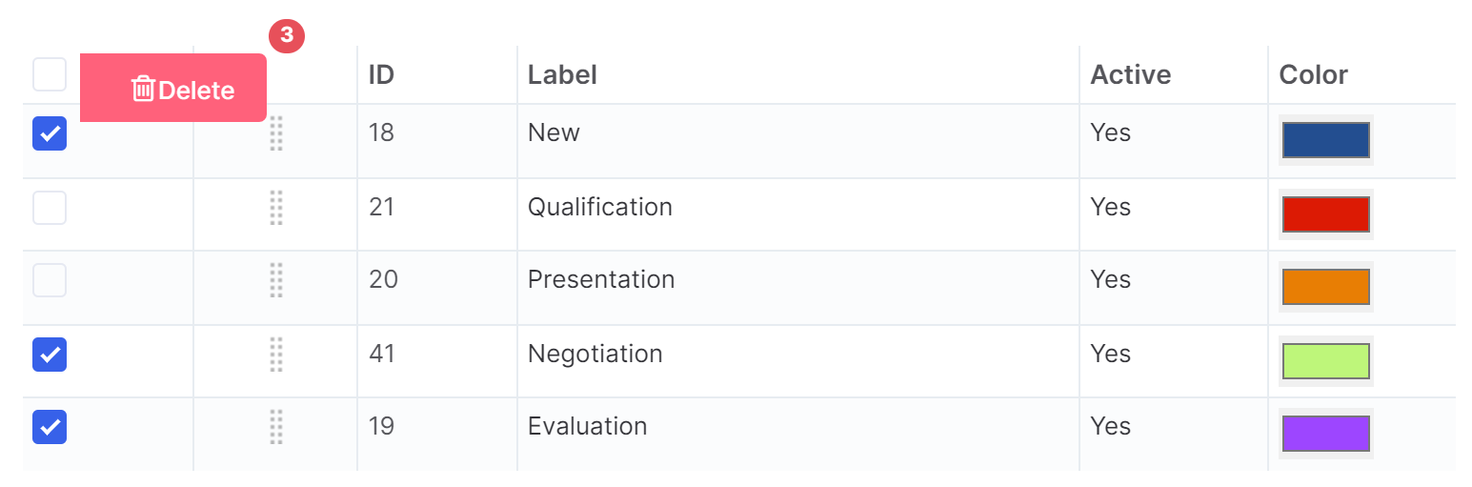Click the ID column header

pyautogui.click(x=381, y=74)
